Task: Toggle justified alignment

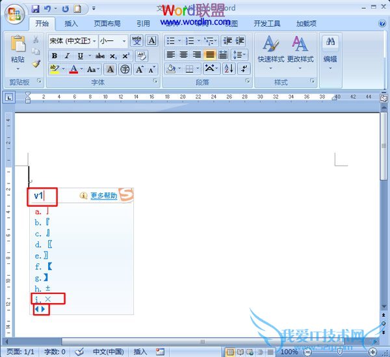Action: point(210,55)
